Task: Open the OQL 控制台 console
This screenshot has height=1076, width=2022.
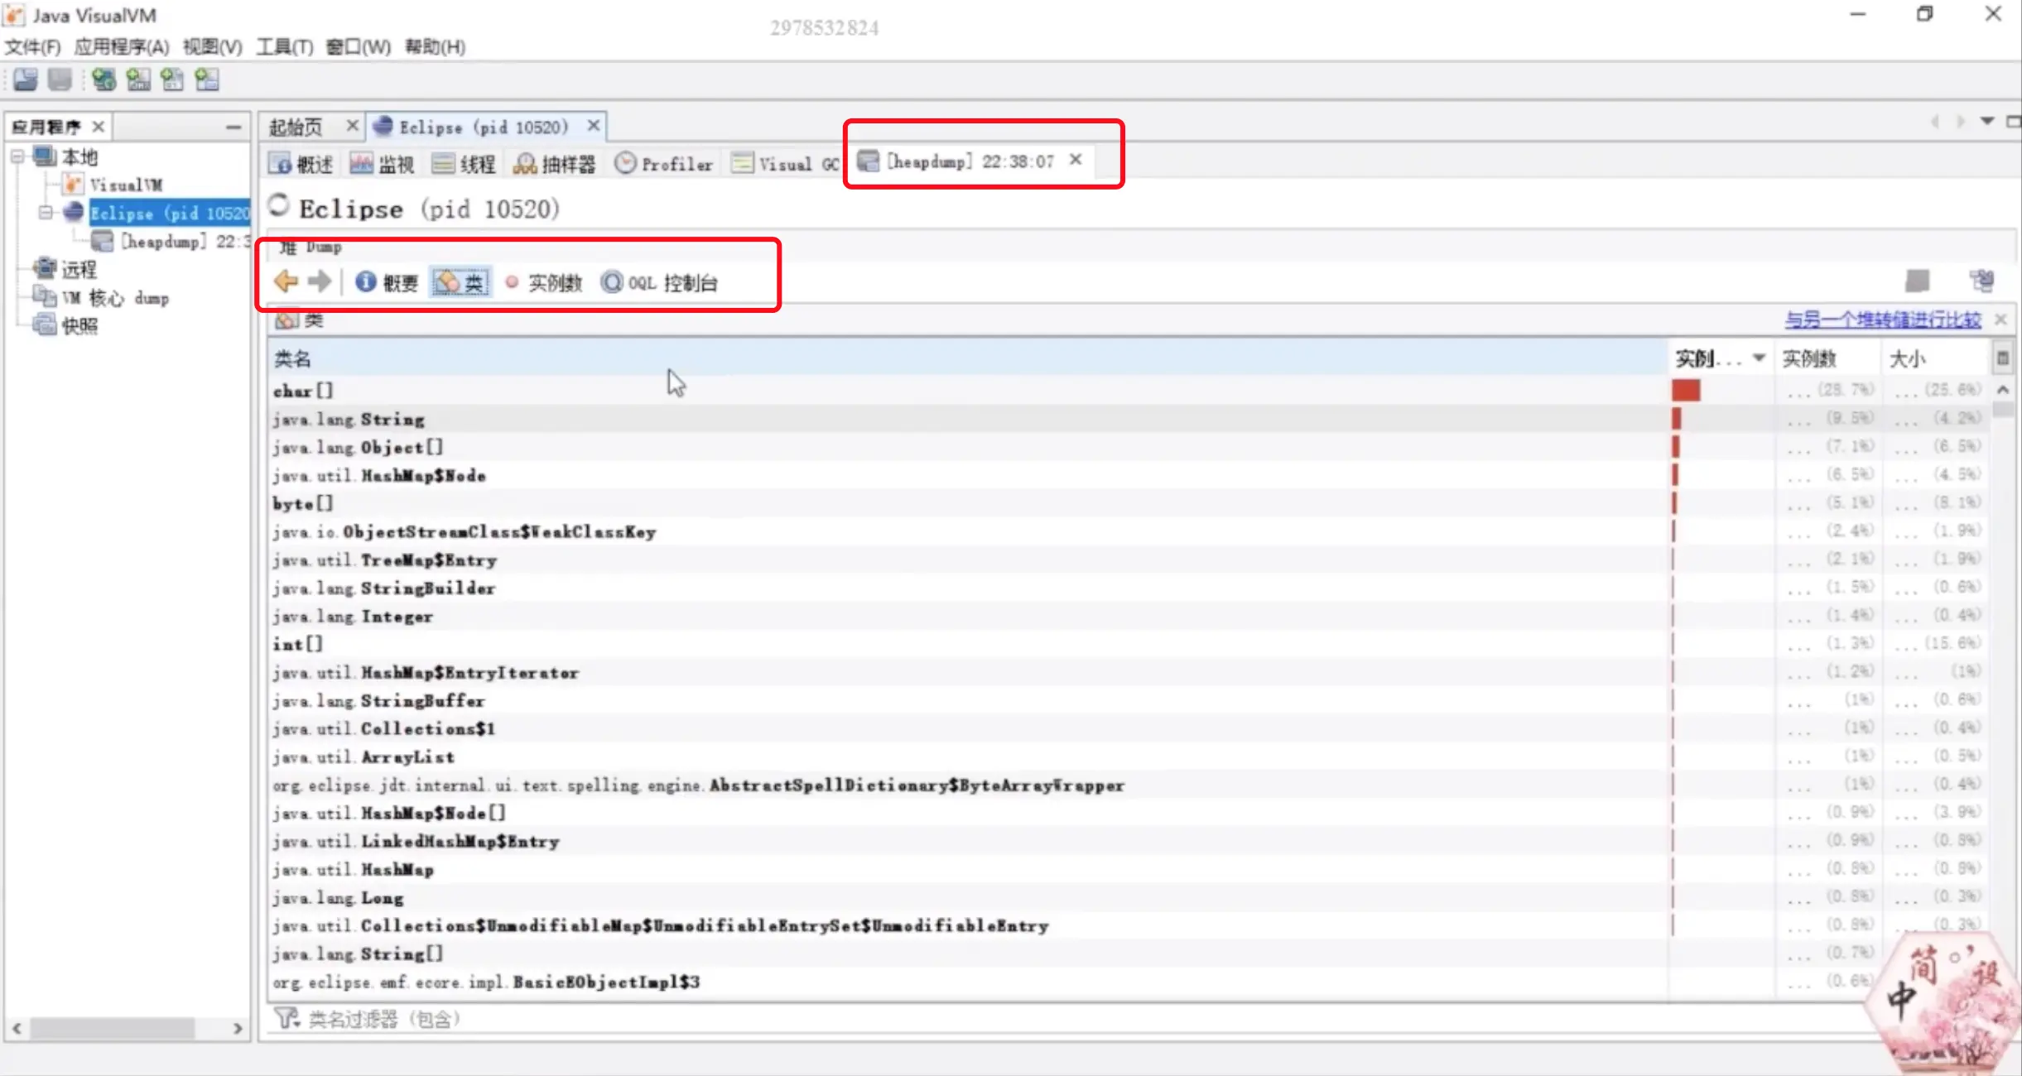Action: (659, 283)
